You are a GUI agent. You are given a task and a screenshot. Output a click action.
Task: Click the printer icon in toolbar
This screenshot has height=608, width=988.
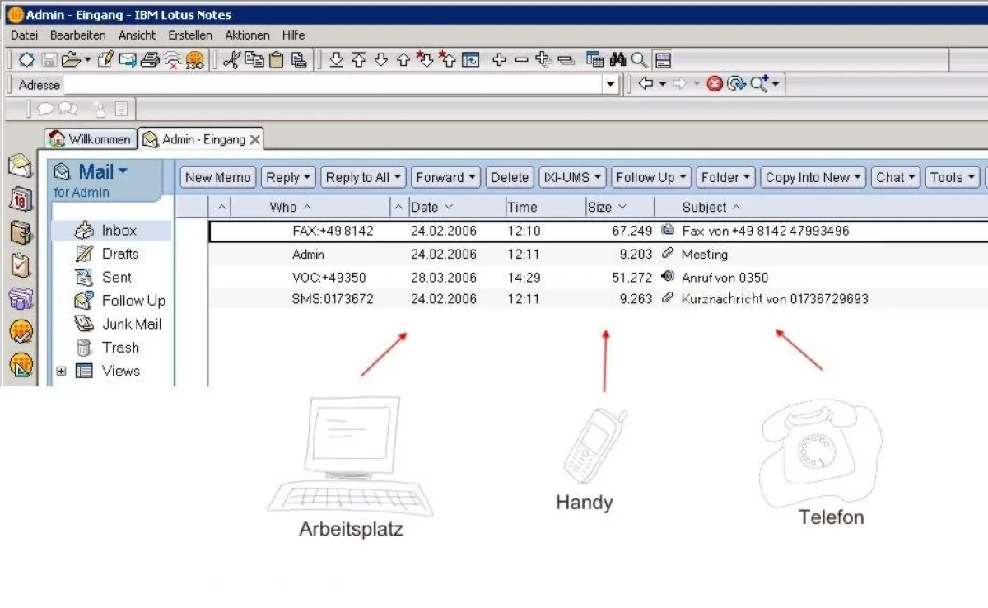150,60
